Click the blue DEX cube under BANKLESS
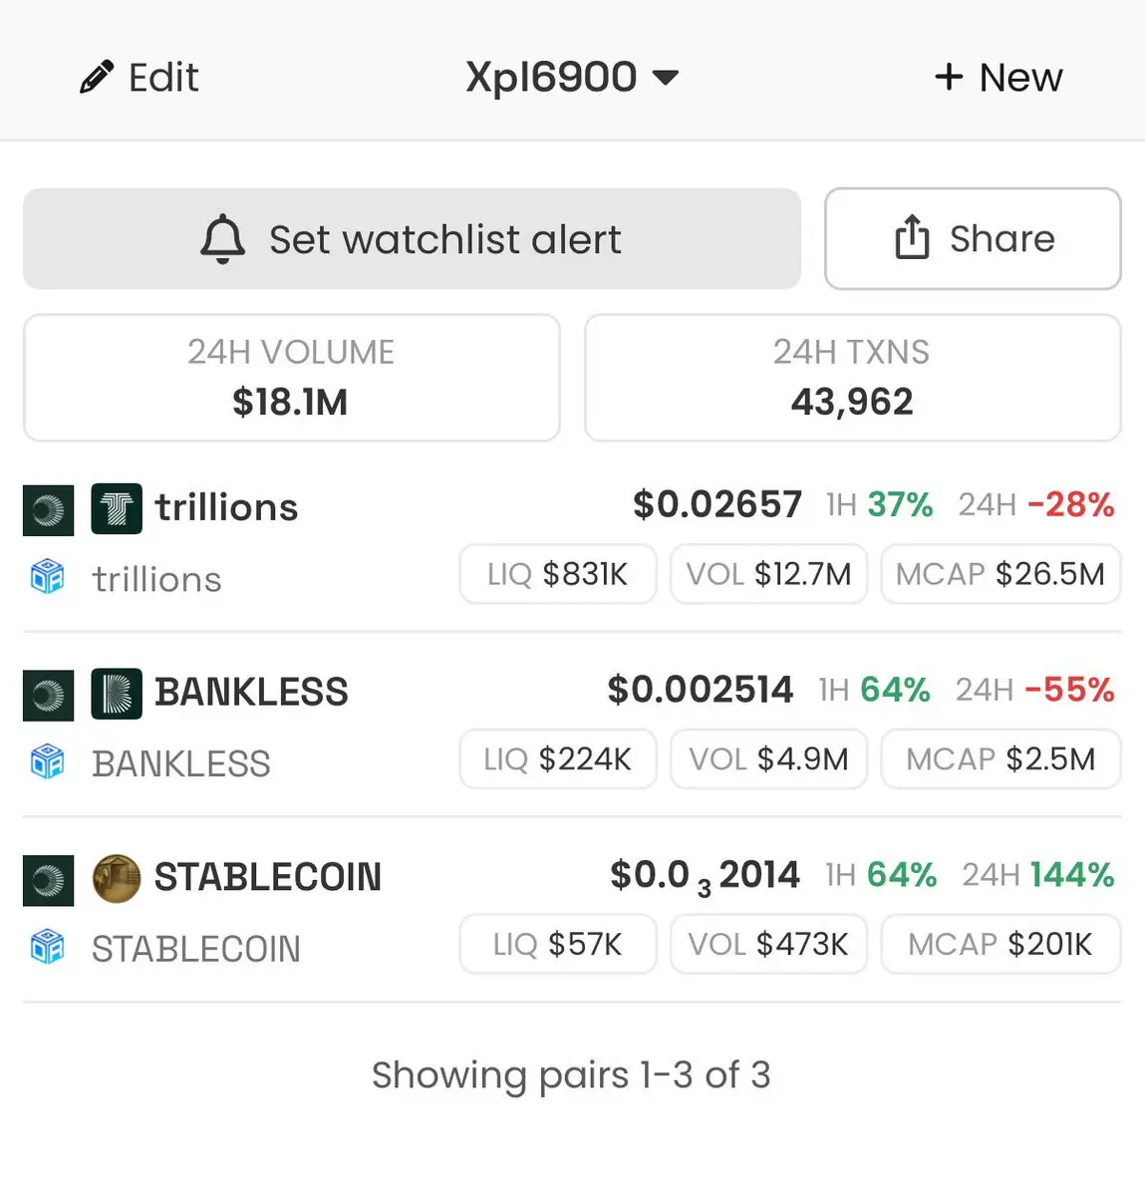Viewport: 1145px width, 1195px height. 47,761
